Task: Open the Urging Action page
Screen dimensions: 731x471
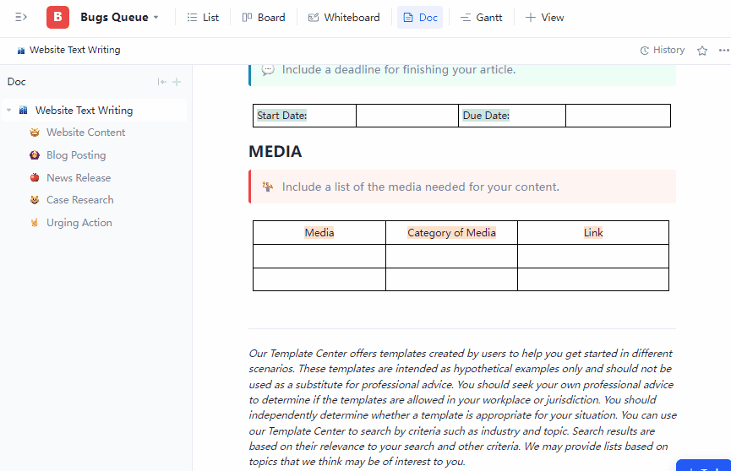Action: coord(79,223)
